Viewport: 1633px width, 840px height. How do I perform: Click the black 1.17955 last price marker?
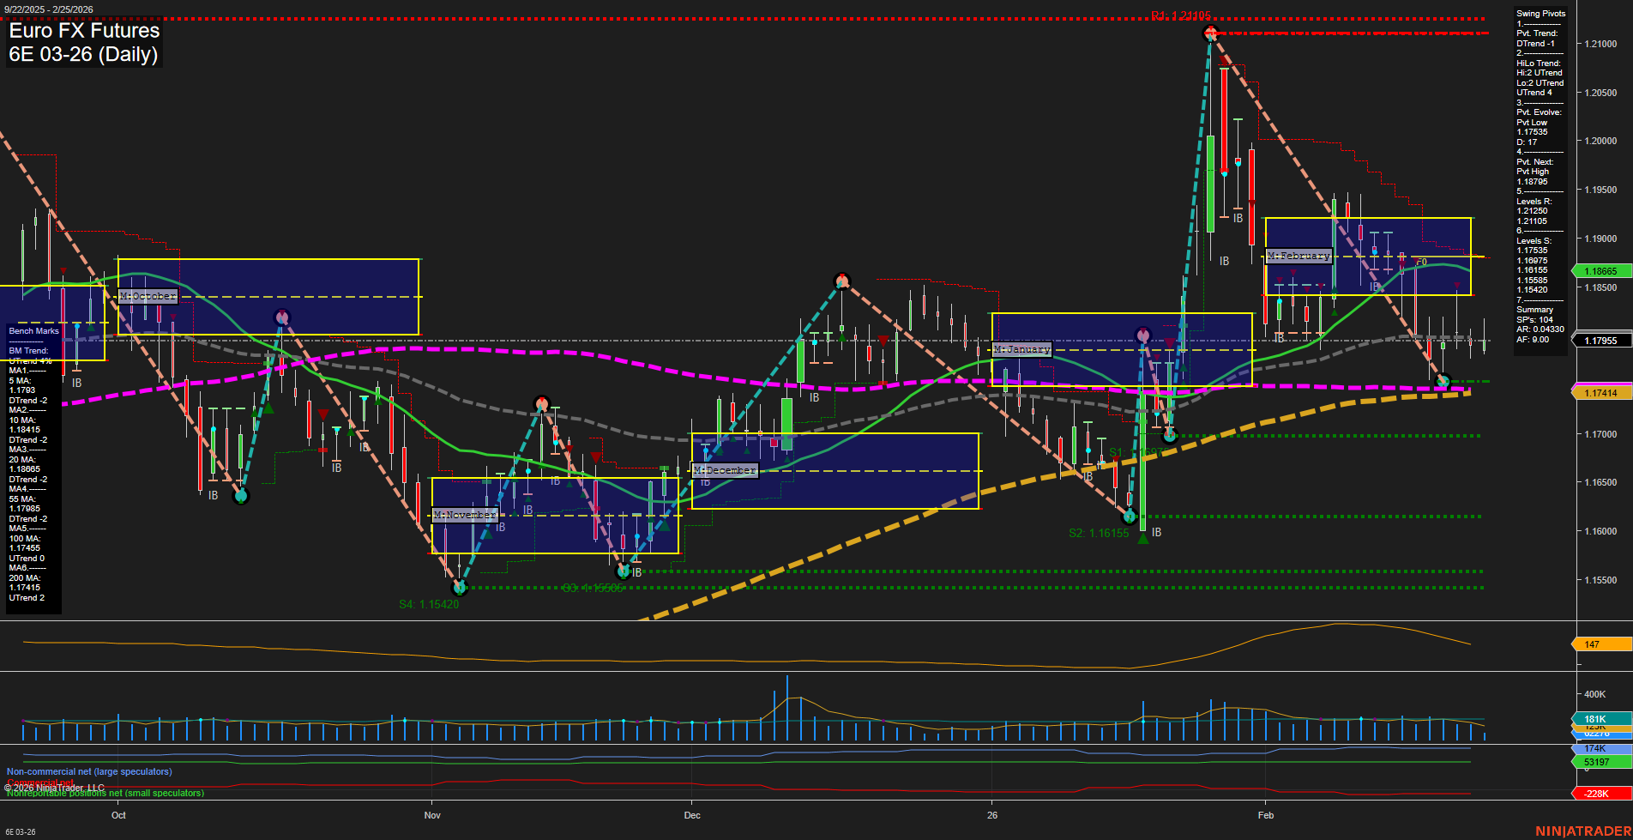[x=1602, y=341]
